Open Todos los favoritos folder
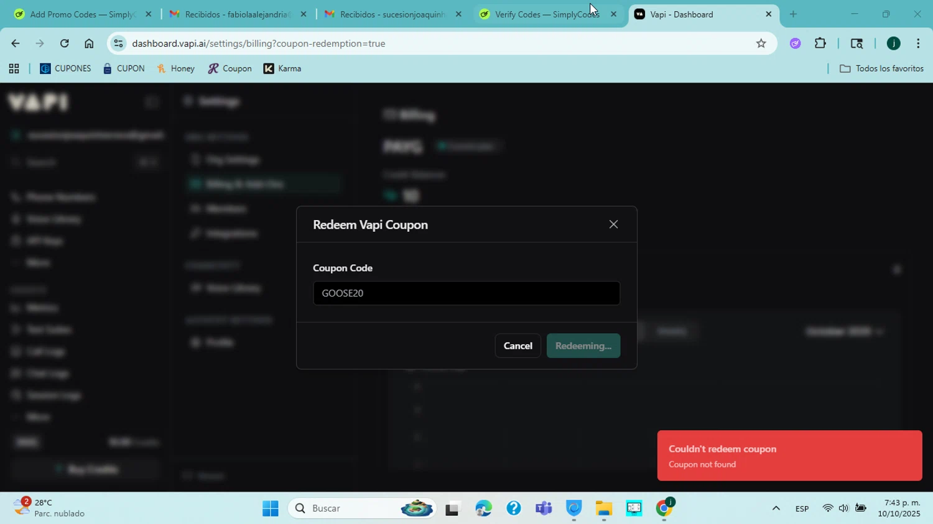The image size is (933, 524). [881, 69]
